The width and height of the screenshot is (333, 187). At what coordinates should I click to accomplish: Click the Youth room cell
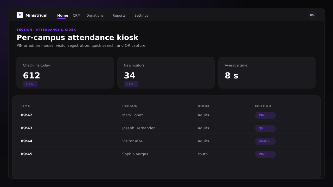[203, 154]
